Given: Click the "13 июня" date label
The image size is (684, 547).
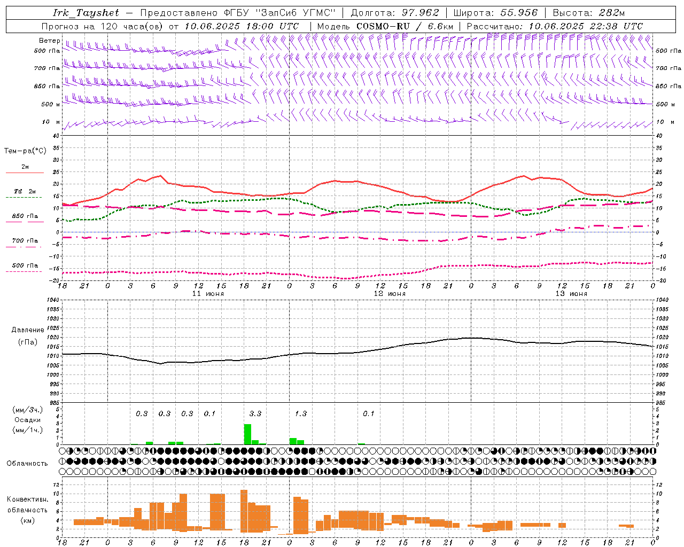Looking at the screenshot, I should (x=571, y=294).
